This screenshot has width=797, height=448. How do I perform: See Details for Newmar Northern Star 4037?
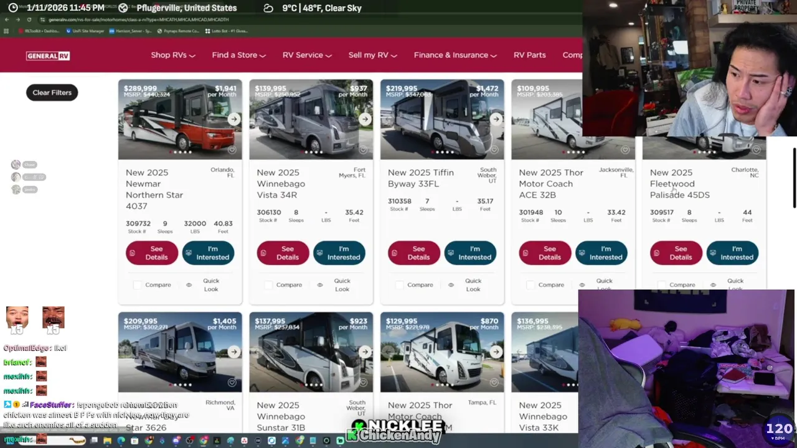(x=152, y=253)
